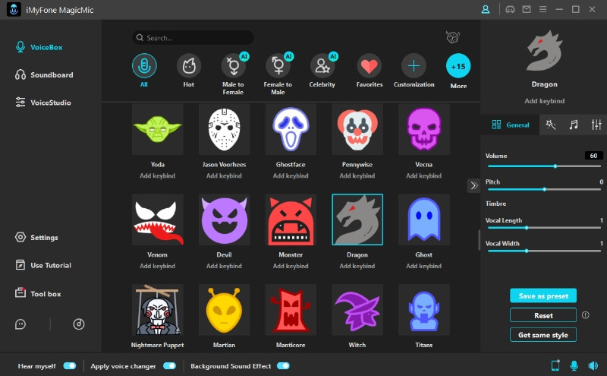Choose the Vecna purple skull voice
607x376 pixels.
click(424, 129)
